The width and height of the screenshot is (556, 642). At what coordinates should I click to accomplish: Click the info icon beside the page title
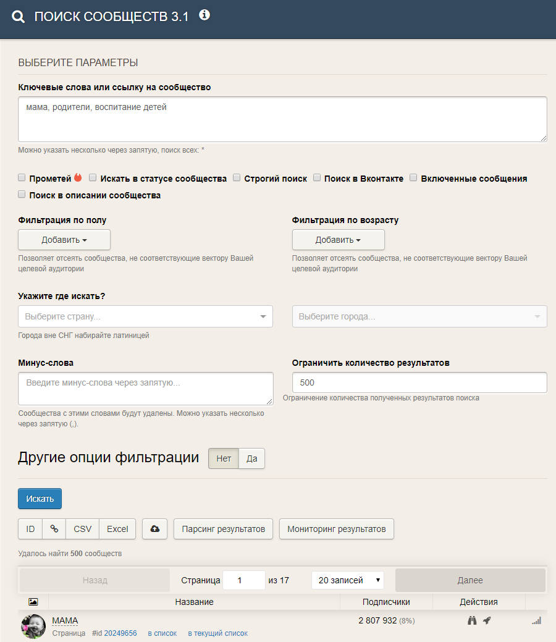204,15
